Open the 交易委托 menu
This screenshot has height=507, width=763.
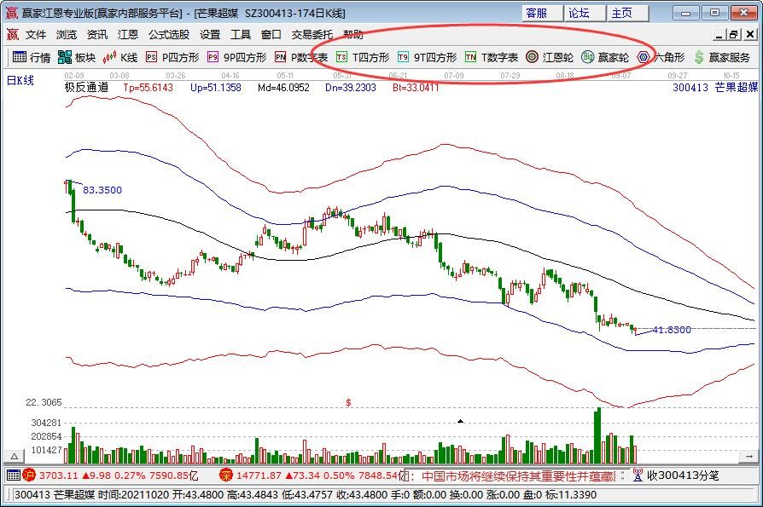click(312, 34)
